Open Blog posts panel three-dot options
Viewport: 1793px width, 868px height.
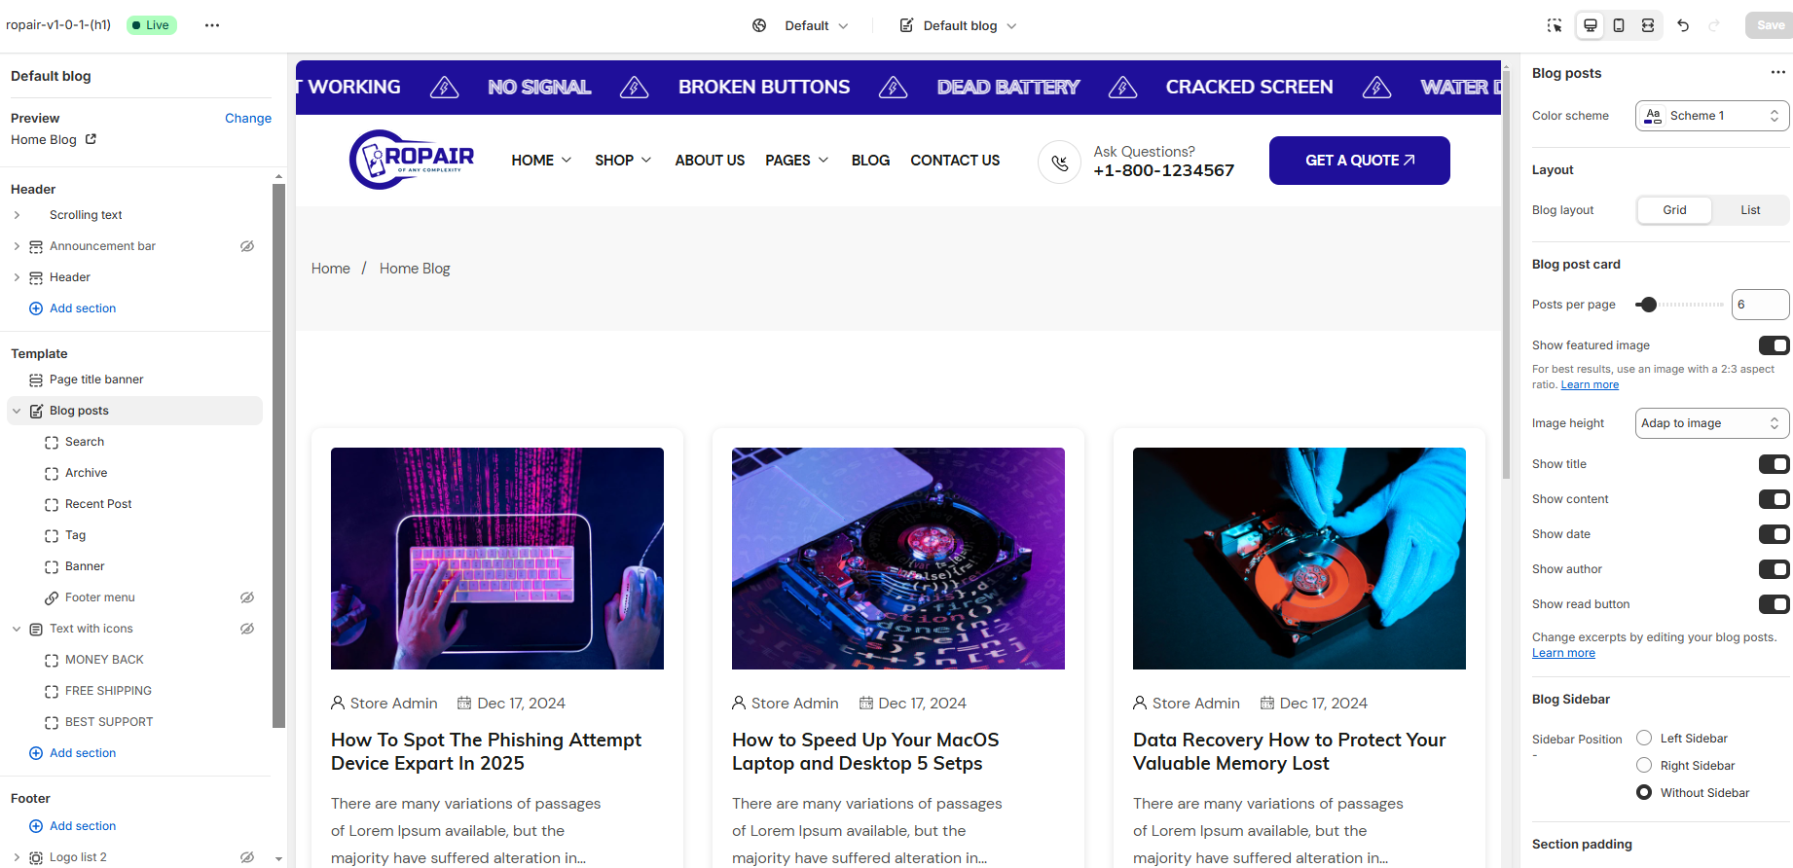1777,73
